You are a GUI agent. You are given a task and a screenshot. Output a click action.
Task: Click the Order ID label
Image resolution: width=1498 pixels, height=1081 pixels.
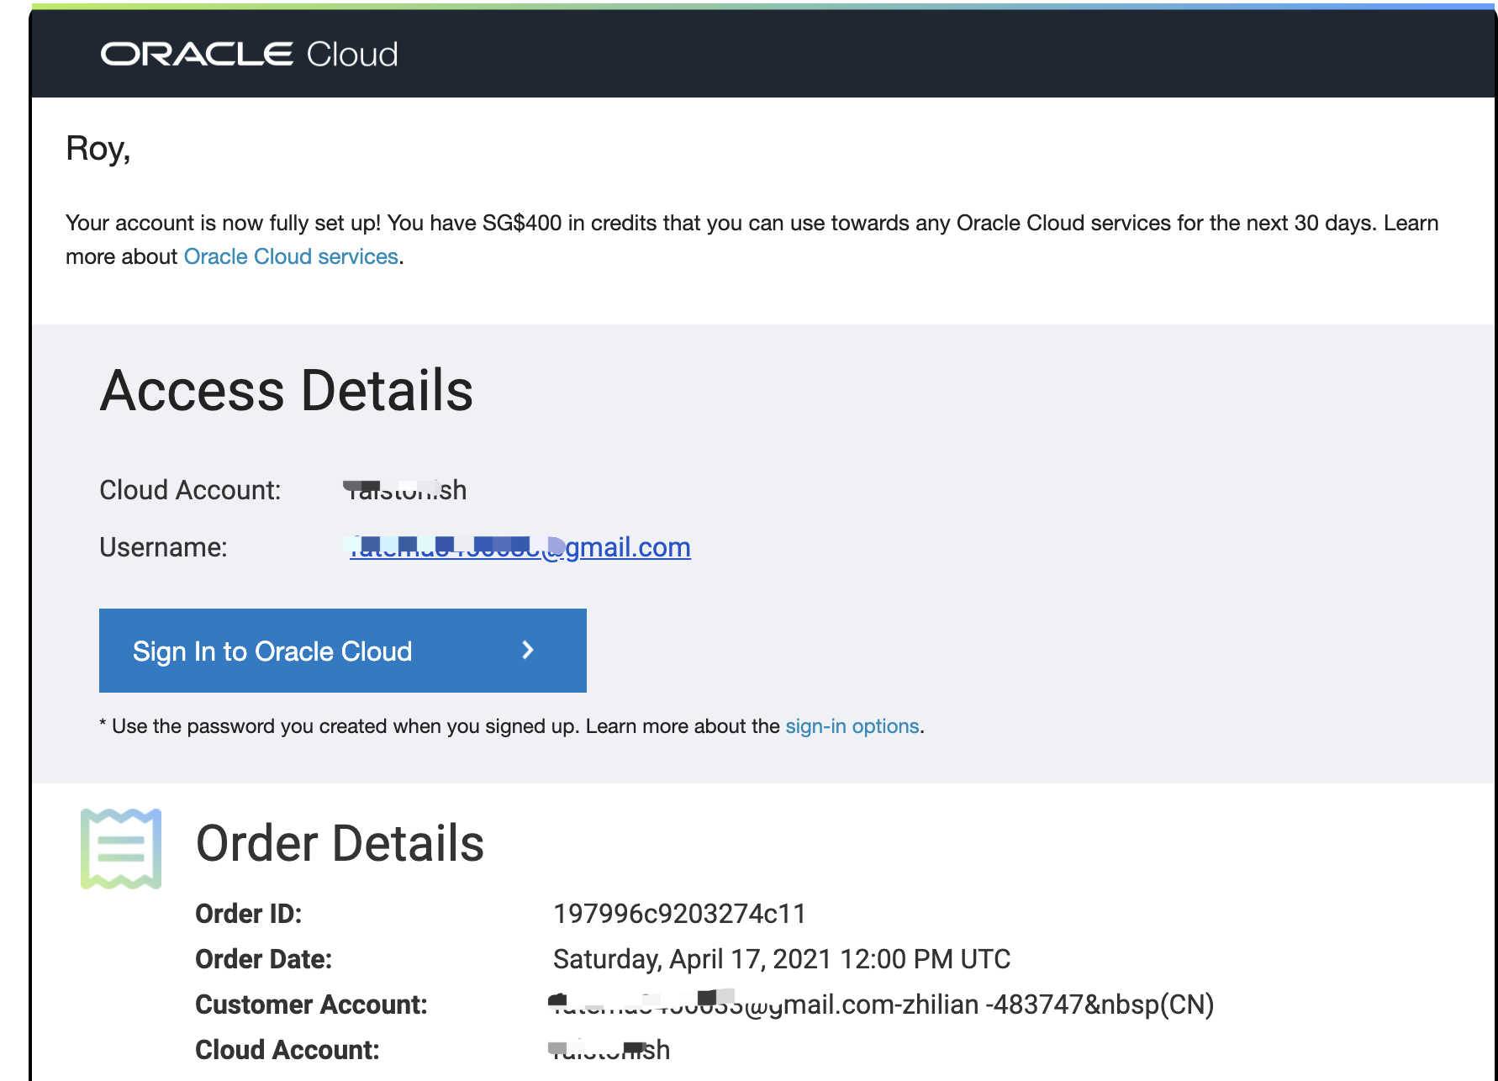(x=248, y=914)
